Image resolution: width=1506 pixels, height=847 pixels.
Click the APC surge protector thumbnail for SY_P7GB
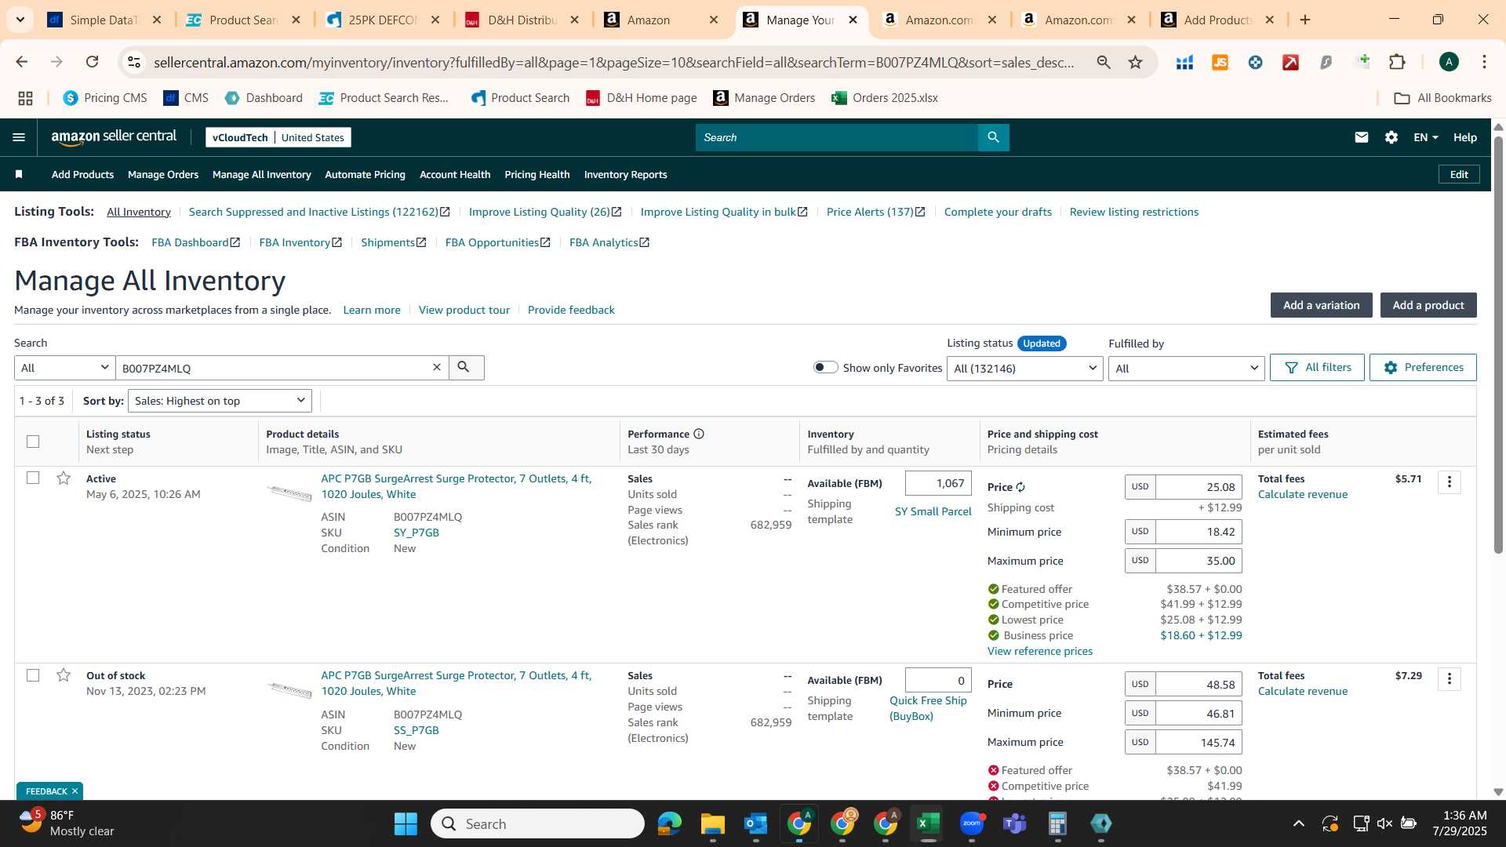289,493
